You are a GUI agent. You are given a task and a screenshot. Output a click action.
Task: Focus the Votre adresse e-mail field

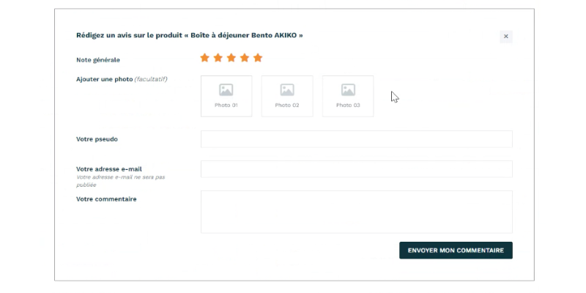pos(357,169)
